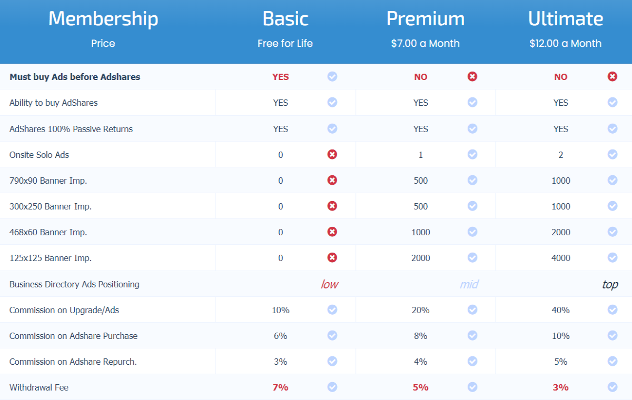Click the Business Directory Ads Positioning row label
Viewport: 632px width, 400px height.
[x=74, y=284]
